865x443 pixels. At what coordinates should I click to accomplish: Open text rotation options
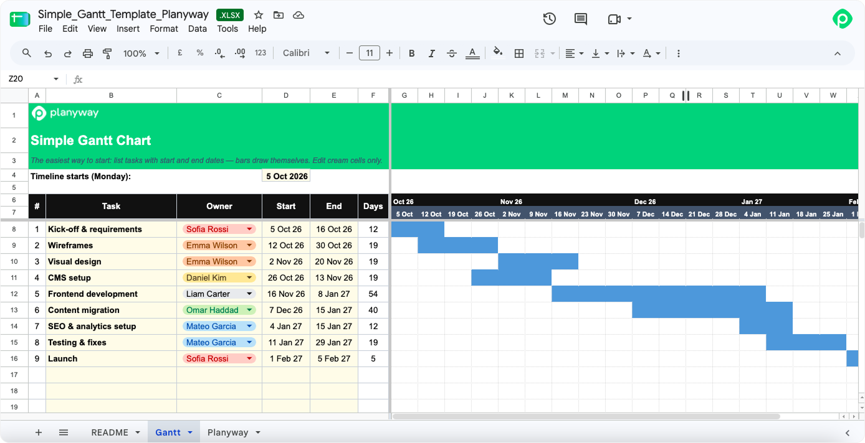pos(651,54)
